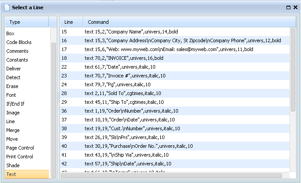This screenshot has width=301, height=183.
Task: Select line 18 INVOICE text command
Action: 123,58
